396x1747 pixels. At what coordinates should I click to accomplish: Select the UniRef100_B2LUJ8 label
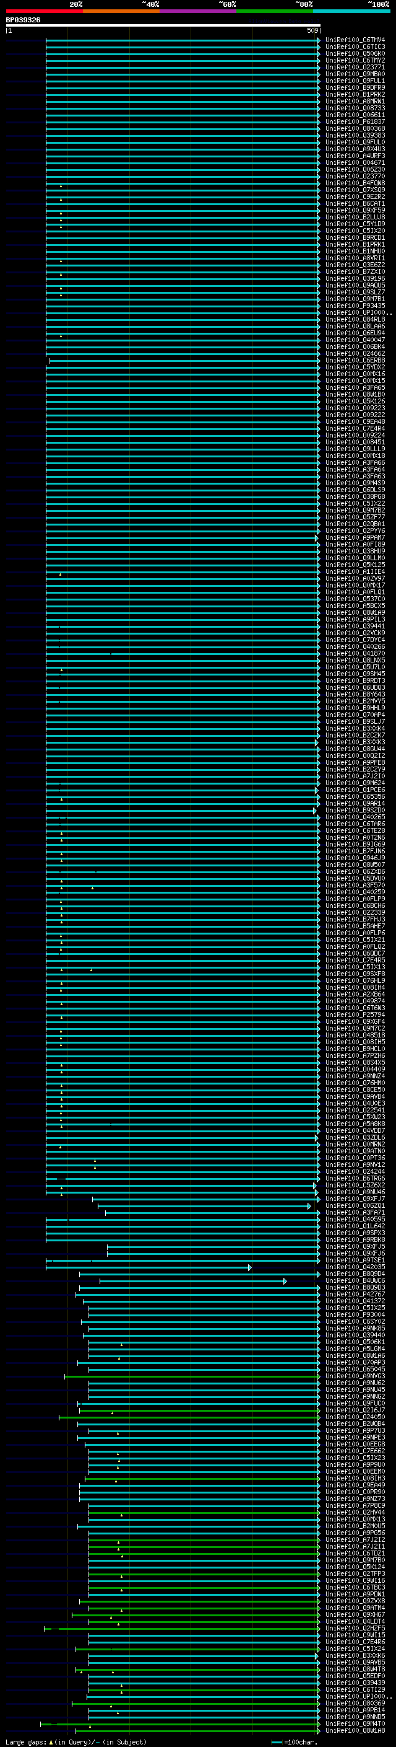(x=355, y=217)
